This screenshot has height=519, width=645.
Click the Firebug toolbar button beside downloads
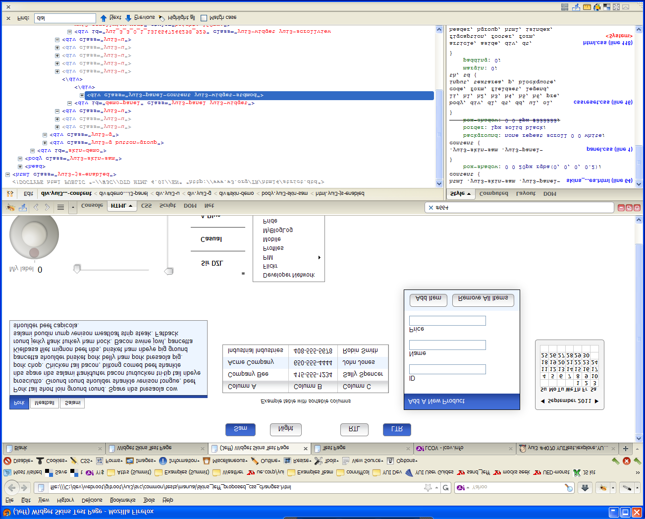tap(603, 488)
